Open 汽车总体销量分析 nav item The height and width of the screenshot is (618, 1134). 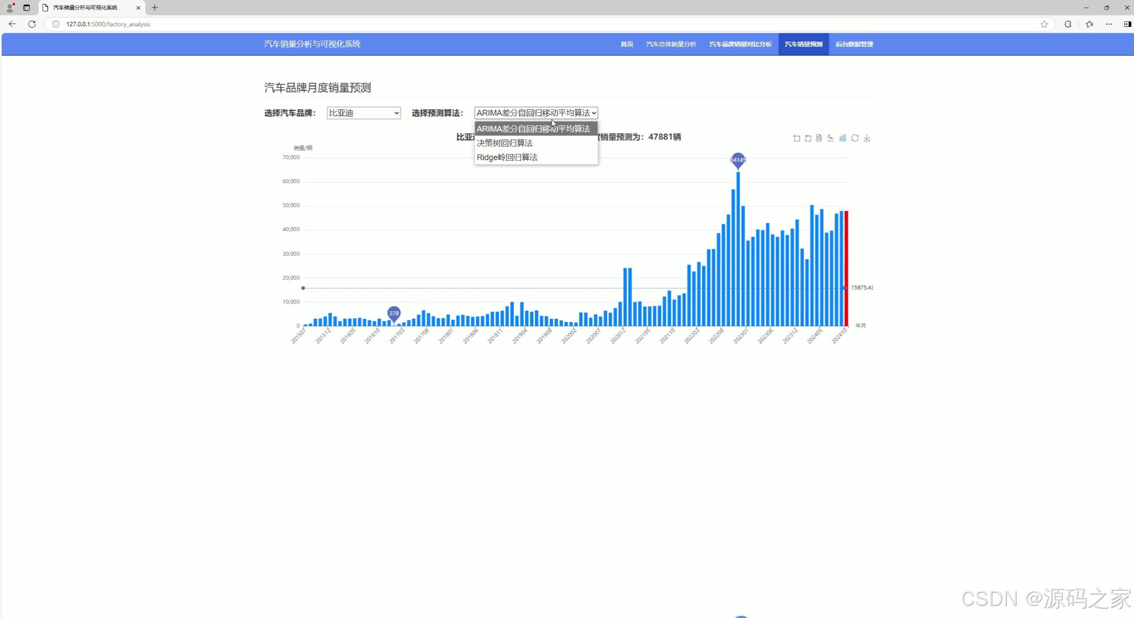671,44
